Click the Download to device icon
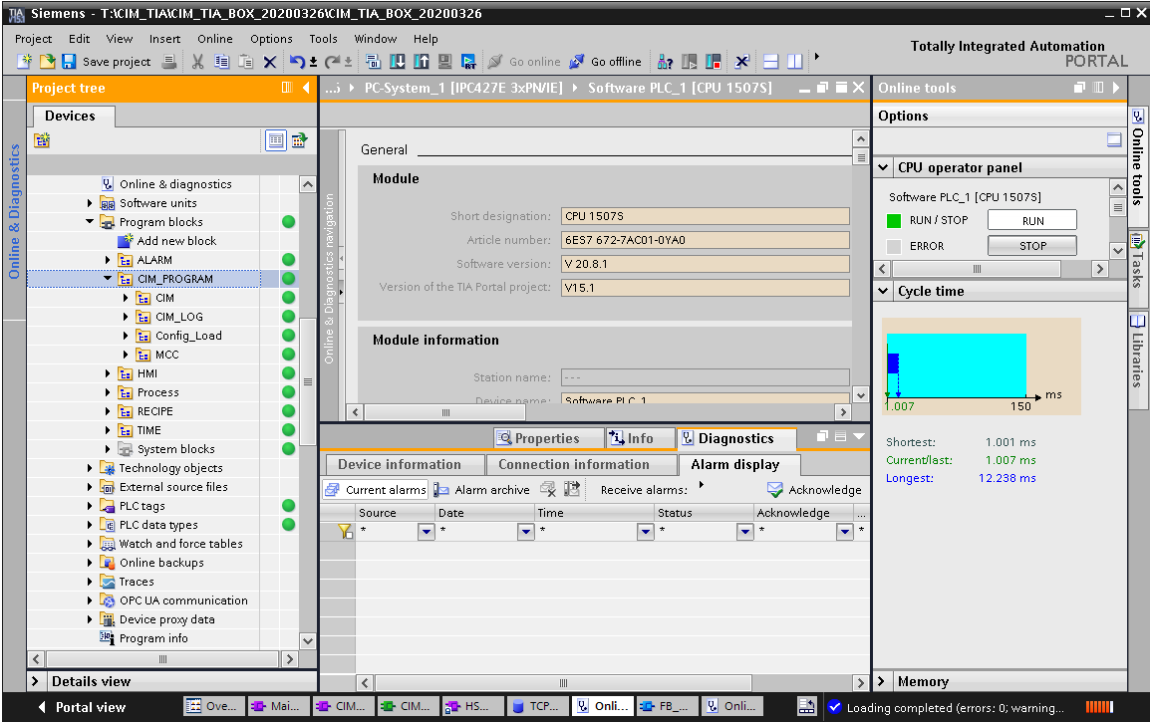This screenshot has width=1150, height=722. tap(398, 62)
